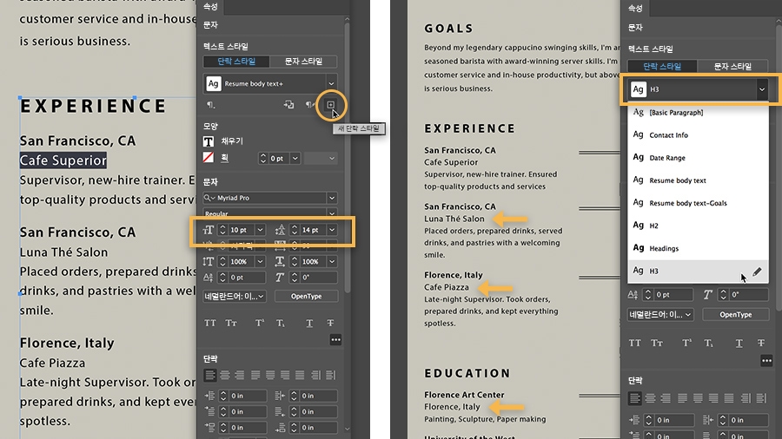Click the stroke none swatch in left panel
Viewport: 782px width, 439px height.
click(209, 158)
